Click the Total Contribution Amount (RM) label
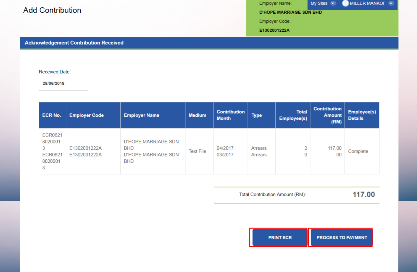This screenshot has height=272, width=417. (272, 195)
